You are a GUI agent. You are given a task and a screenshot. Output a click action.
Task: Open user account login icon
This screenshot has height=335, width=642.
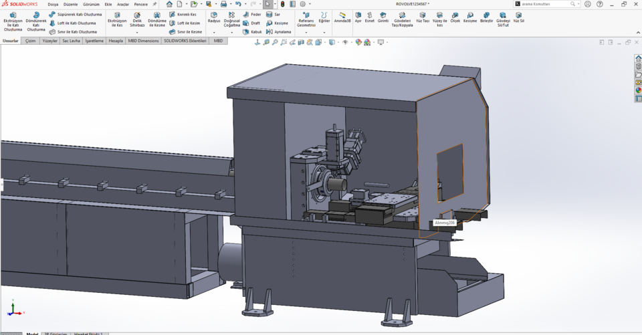588,4
